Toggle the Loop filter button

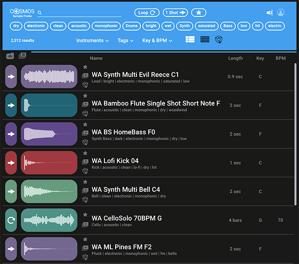[146, 13]
